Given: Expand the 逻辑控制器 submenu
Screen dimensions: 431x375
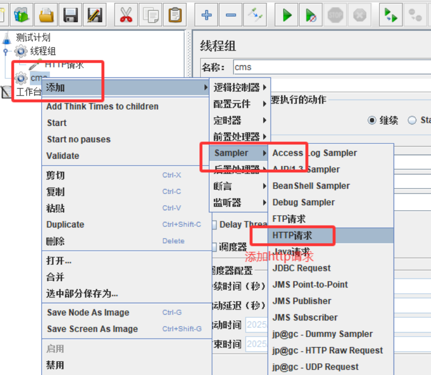Looking at the screenshot, I should point(240,87).
